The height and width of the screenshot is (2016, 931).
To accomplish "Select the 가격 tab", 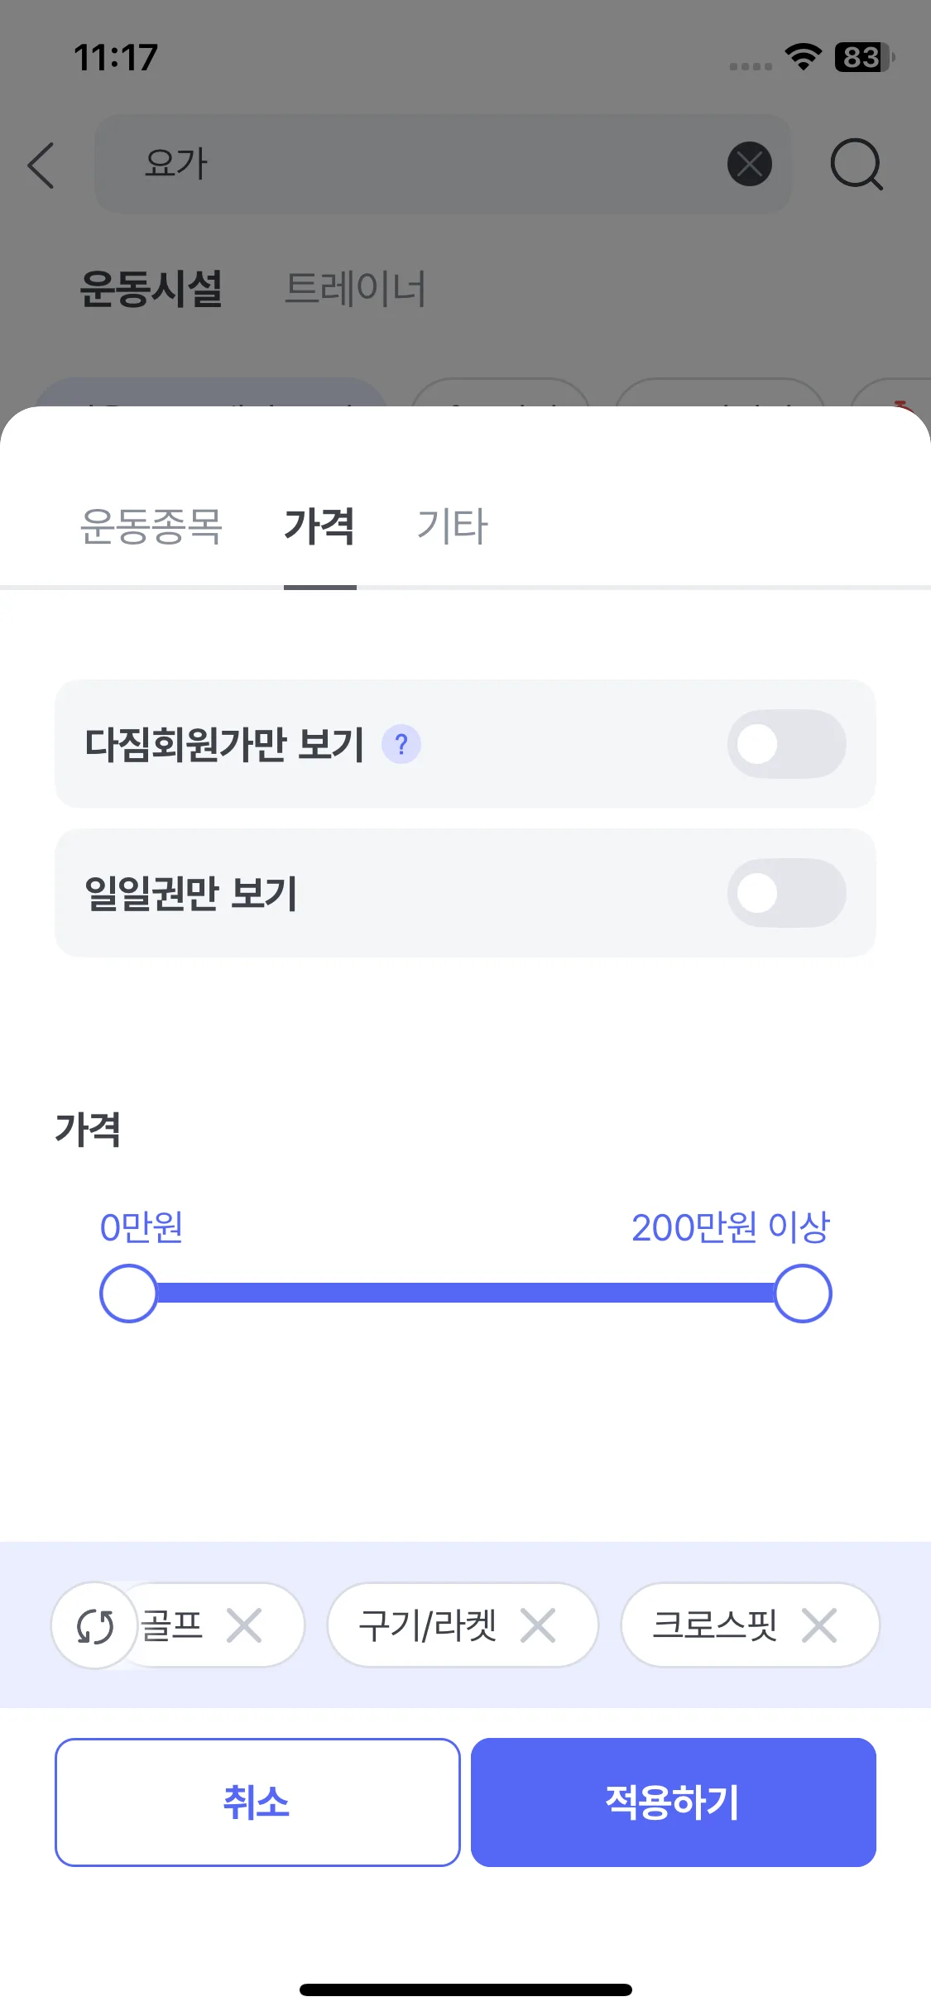I will pyautogui.click(x=319, y=526).
